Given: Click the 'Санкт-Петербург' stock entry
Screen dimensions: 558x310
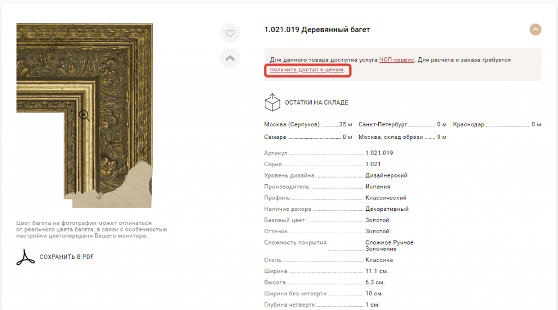Looking at the screenshot, I should pos(402,125).
